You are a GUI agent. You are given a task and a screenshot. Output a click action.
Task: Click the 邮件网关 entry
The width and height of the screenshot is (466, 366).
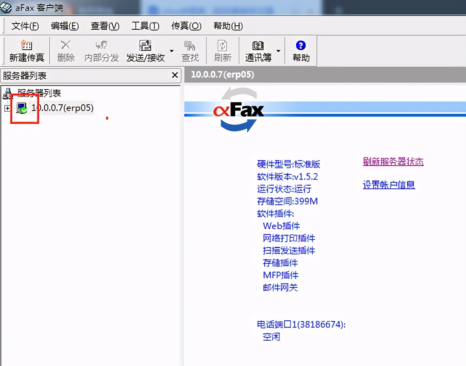coord(280,287)
